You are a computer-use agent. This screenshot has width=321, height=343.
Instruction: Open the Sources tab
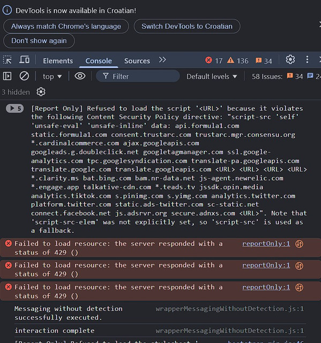click(137, 61)
